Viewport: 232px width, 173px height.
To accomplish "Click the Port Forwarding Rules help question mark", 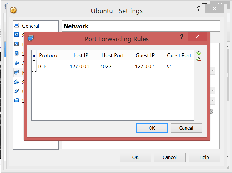I will click(x=181, y=37).
